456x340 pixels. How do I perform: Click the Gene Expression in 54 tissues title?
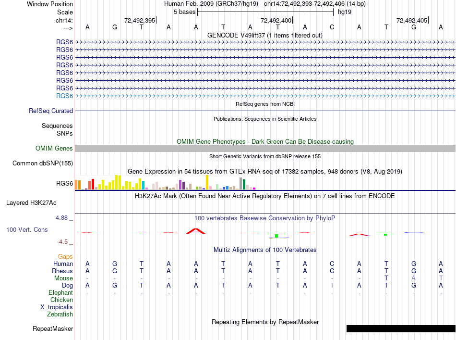(x=265, y=171)
